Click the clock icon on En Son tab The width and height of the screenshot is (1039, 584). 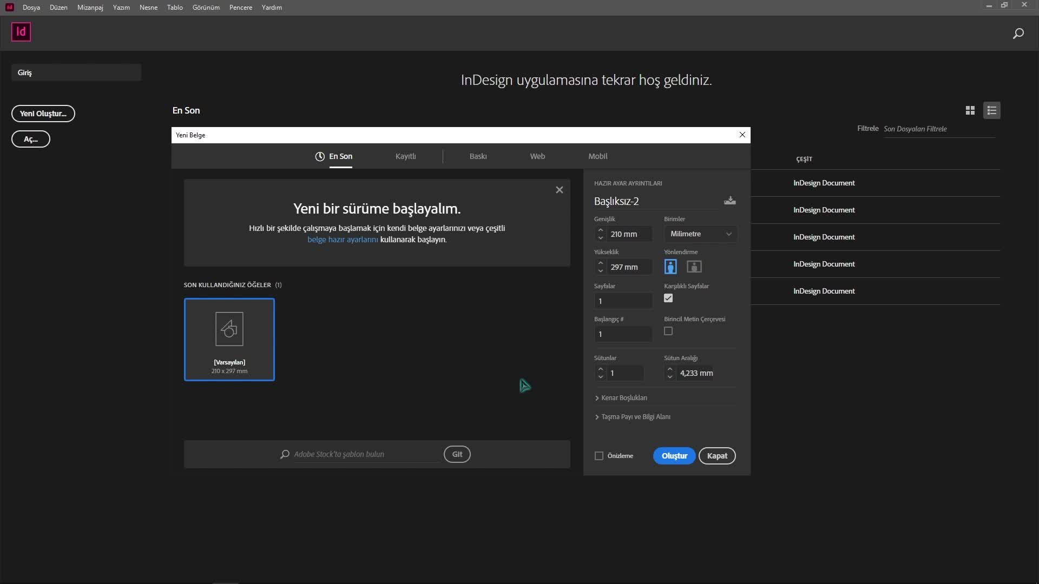320,156
